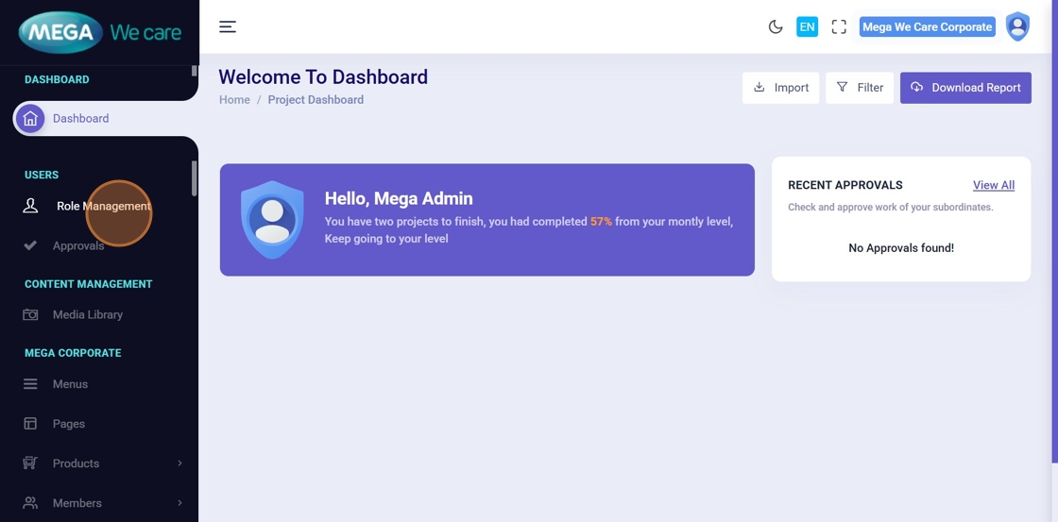The image size is (1058, 522).
Task: Click the Import button
Action: point(780,88)
